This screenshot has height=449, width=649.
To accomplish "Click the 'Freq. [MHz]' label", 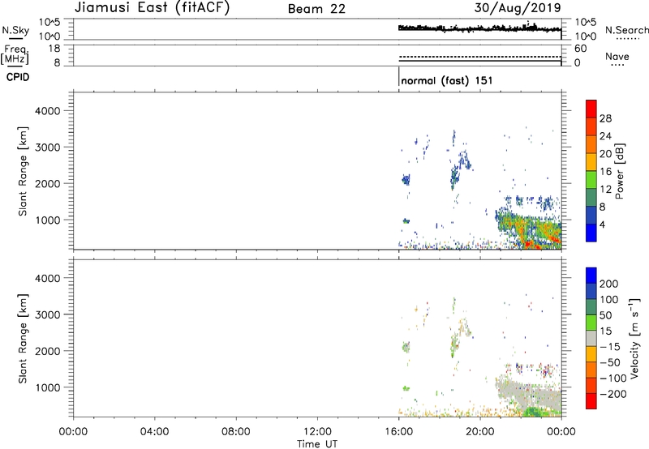I will click(15, 54).
